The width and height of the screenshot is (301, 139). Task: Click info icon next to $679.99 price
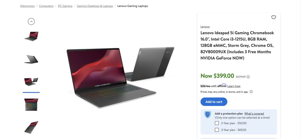[248, 77]
